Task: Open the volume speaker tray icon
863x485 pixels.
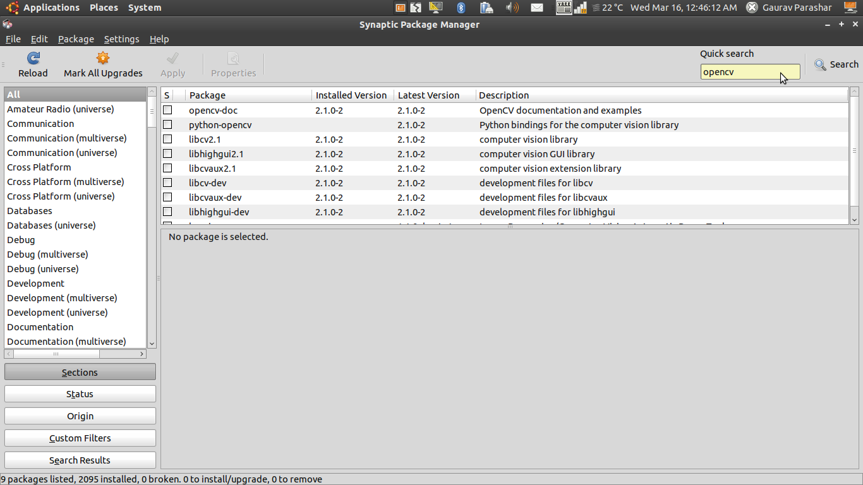Action: coord(512,8)
